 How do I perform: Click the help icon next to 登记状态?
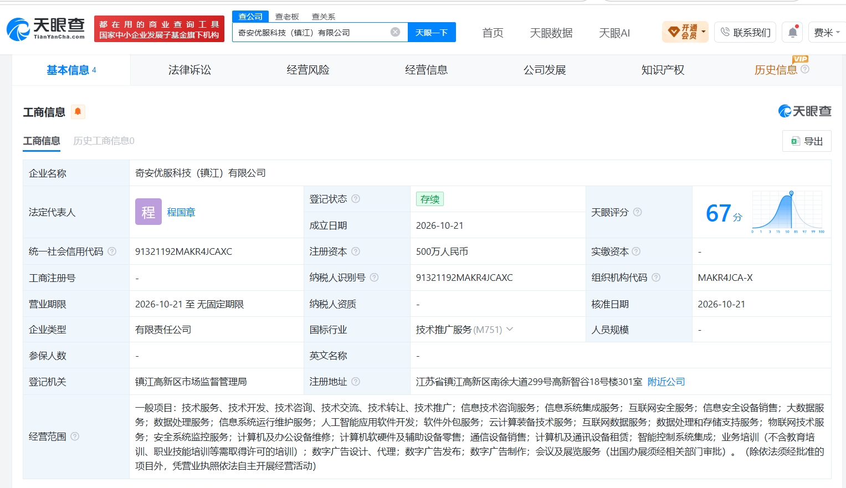[x=356, y=199]
